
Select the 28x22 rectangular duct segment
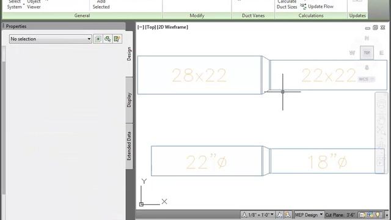(199, 75)
